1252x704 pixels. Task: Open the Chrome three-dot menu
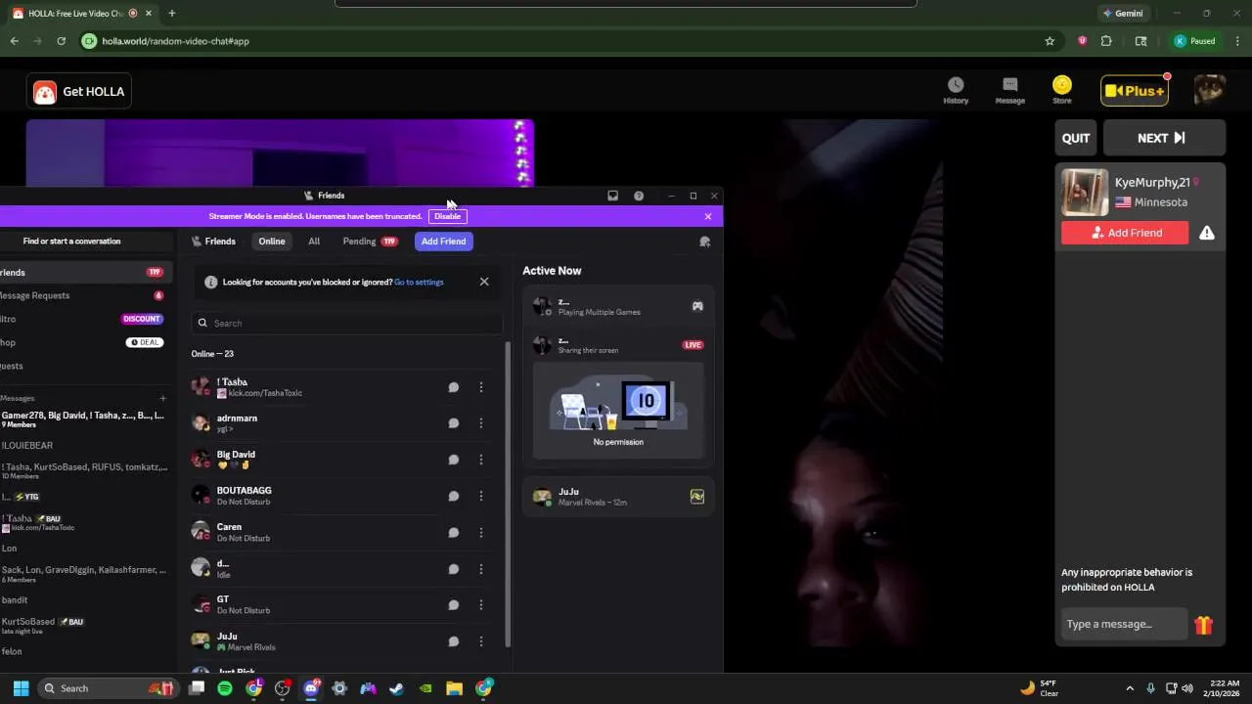coord(1237,41)
